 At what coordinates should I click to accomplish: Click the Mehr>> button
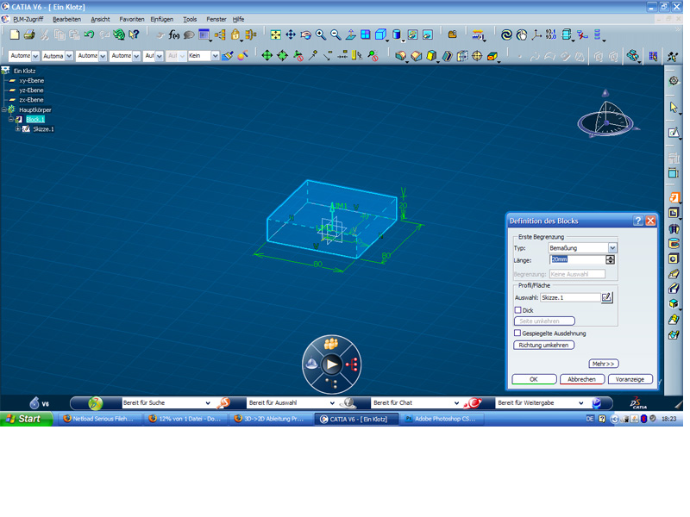pyautogui.click(x=603, y=364)
